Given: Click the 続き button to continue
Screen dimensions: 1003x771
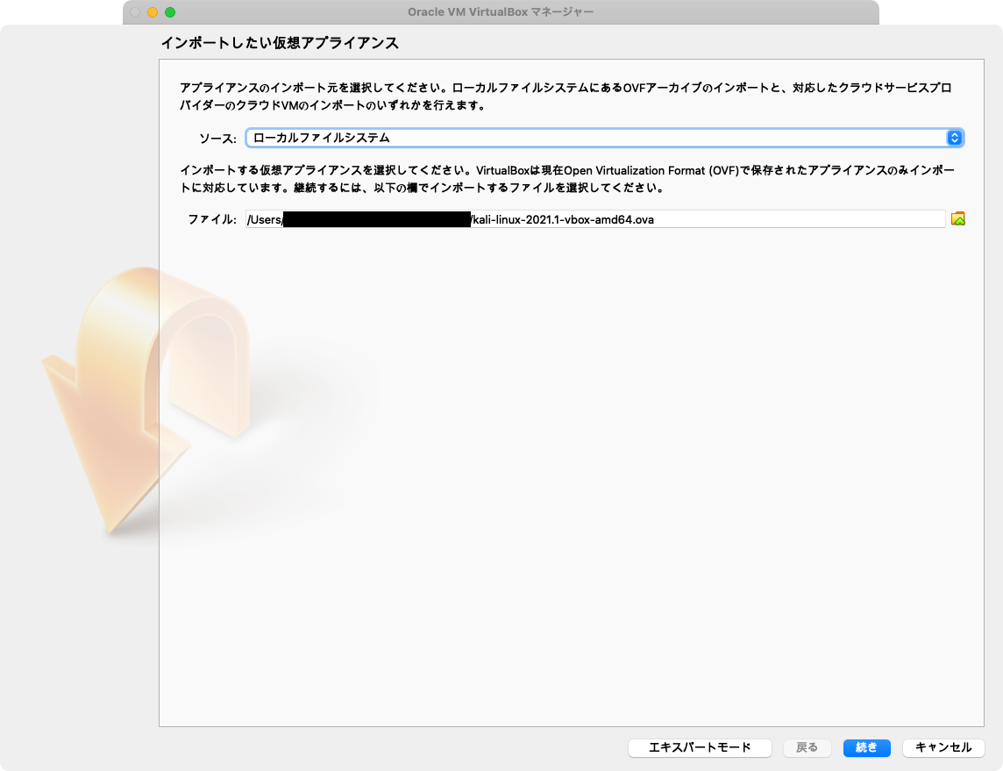Looking at the screenshot, I should click(x=866, y=747).
